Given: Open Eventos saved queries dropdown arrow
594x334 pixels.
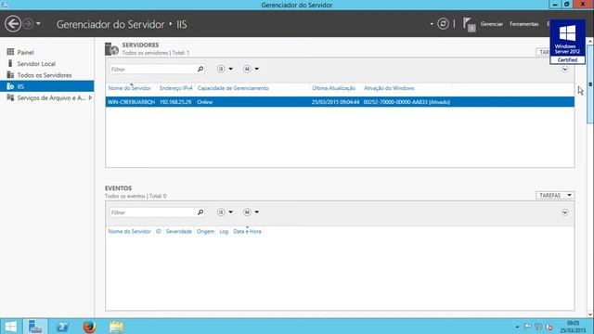Looking at the screenshot, I should tap(257, 212).
